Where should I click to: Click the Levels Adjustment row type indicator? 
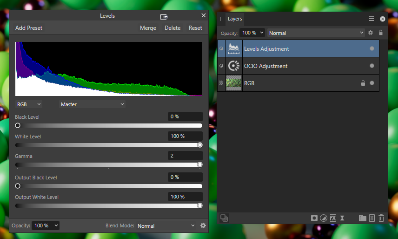point(221,48)
